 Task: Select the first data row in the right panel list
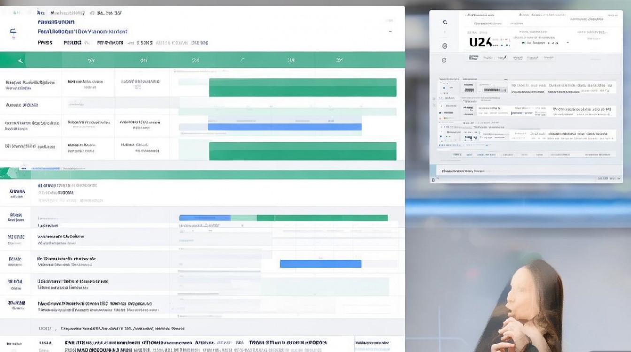coord(526,87)
